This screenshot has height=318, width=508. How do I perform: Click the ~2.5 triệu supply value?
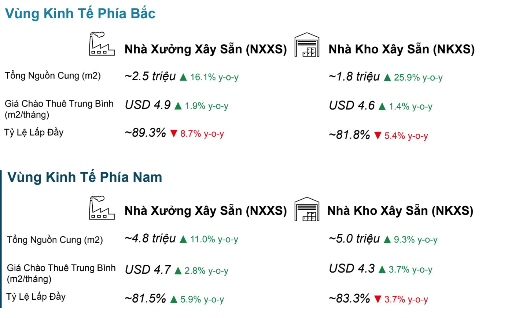tap(150, 77)
